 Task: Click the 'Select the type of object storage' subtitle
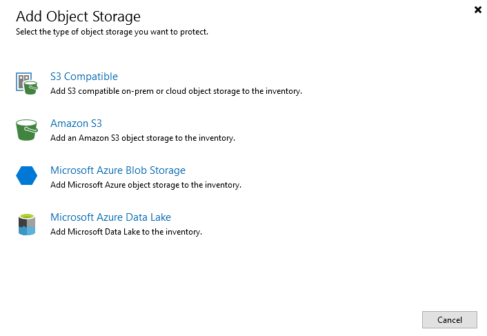(x=112, y=32)
